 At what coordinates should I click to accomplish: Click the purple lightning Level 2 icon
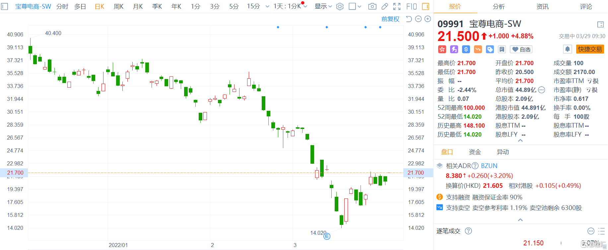click(454, 49)
